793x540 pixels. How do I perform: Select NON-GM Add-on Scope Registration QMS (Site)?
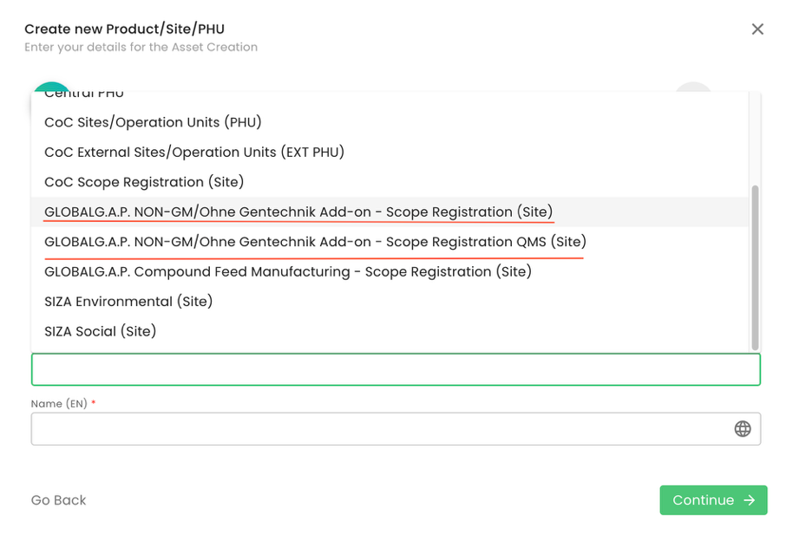point(315,242)
